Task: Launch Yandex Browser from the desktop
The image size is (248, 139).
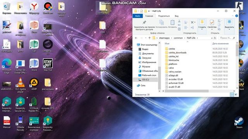Action: [x=34, y=8]
